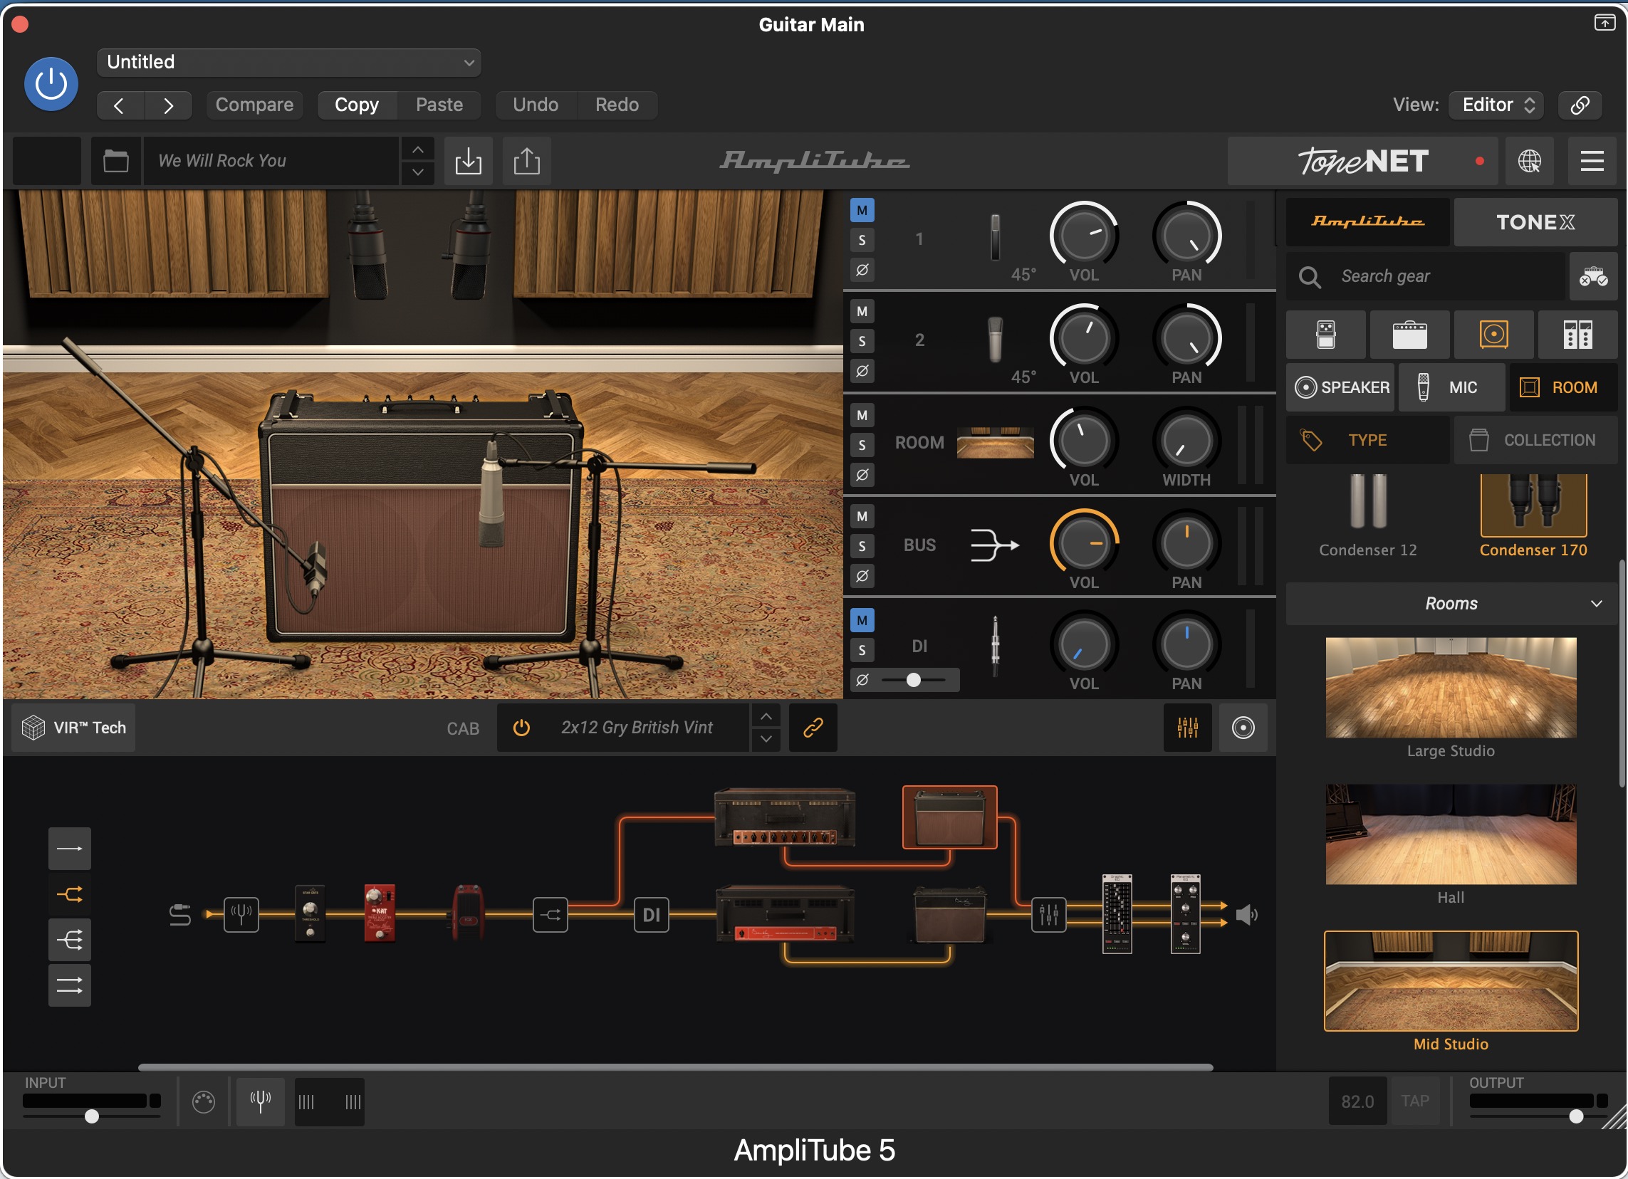The width and height of the screenshot is (1628, 1179).
Task: Click the palette icon in bottom bar
Action: click(203, 1101)
